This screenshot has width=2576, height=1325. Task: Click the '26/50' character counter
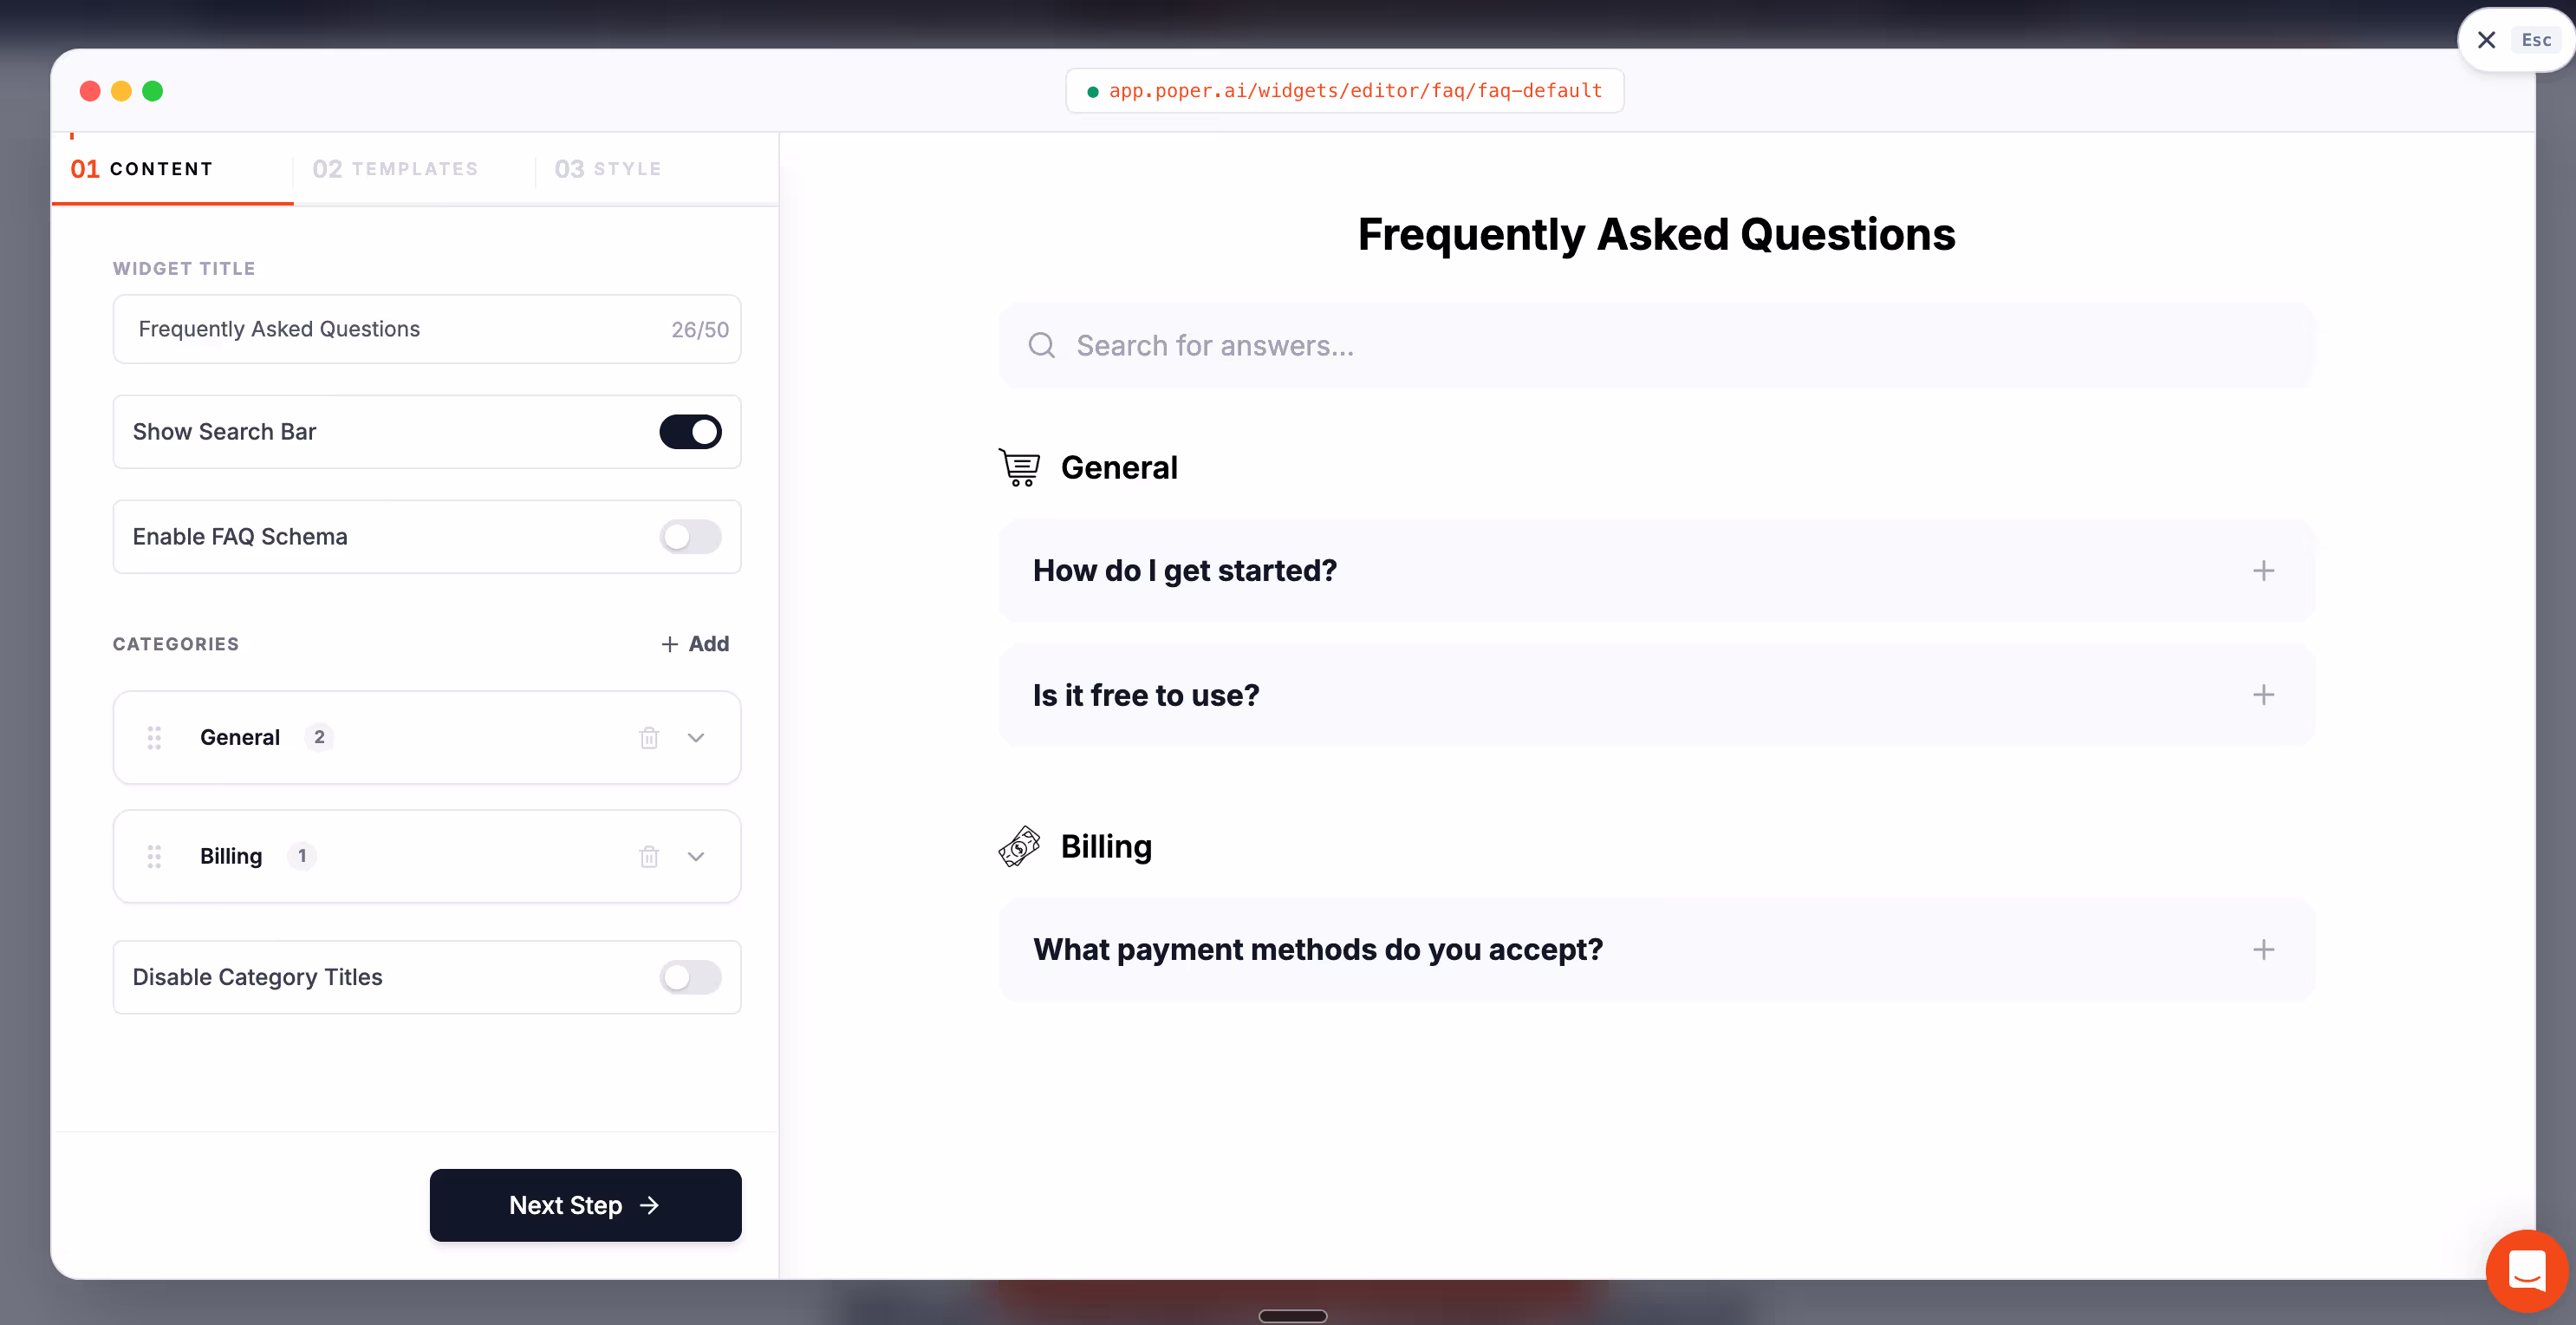(700, 330)
